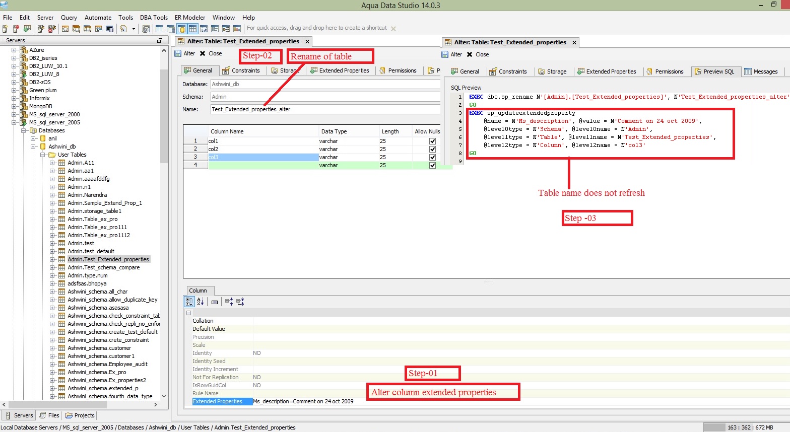Collapse the User Tables folder
This screenshot has height=432, width=790.
43,155
